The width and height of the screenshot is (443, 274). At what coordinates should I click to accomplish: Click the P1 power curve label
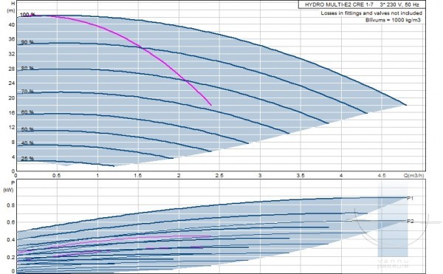click(x=411, y=199)
